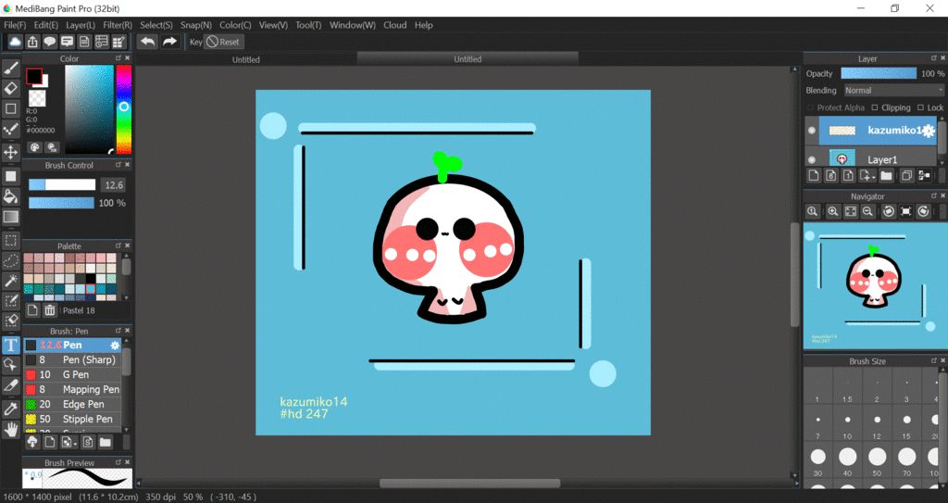Open the Snap menu
Screen dimensions: 948x503
(x=196, y=25)
